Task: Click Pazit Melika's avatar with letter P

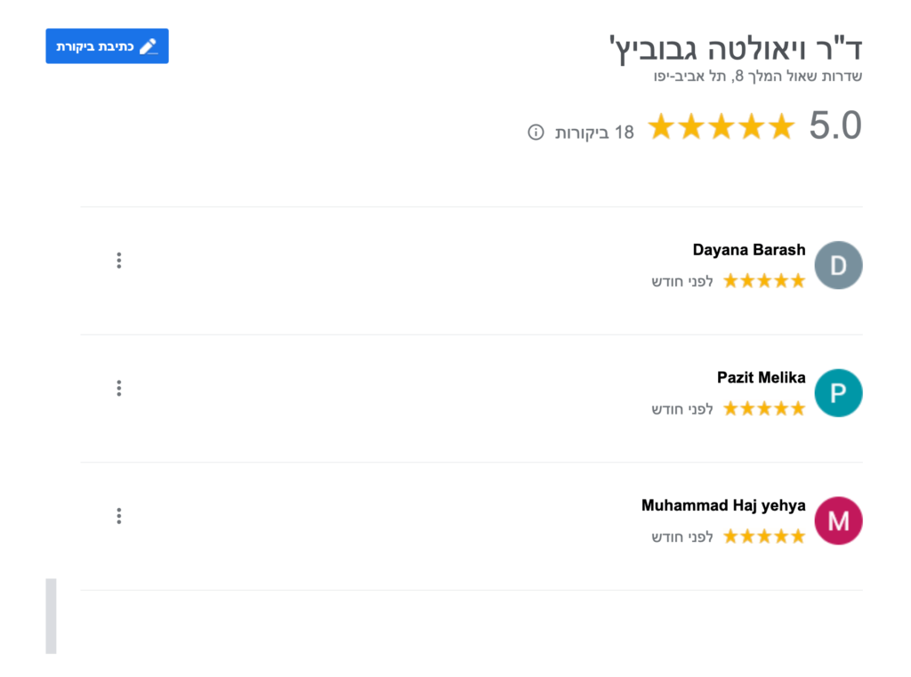Action: 838,392
